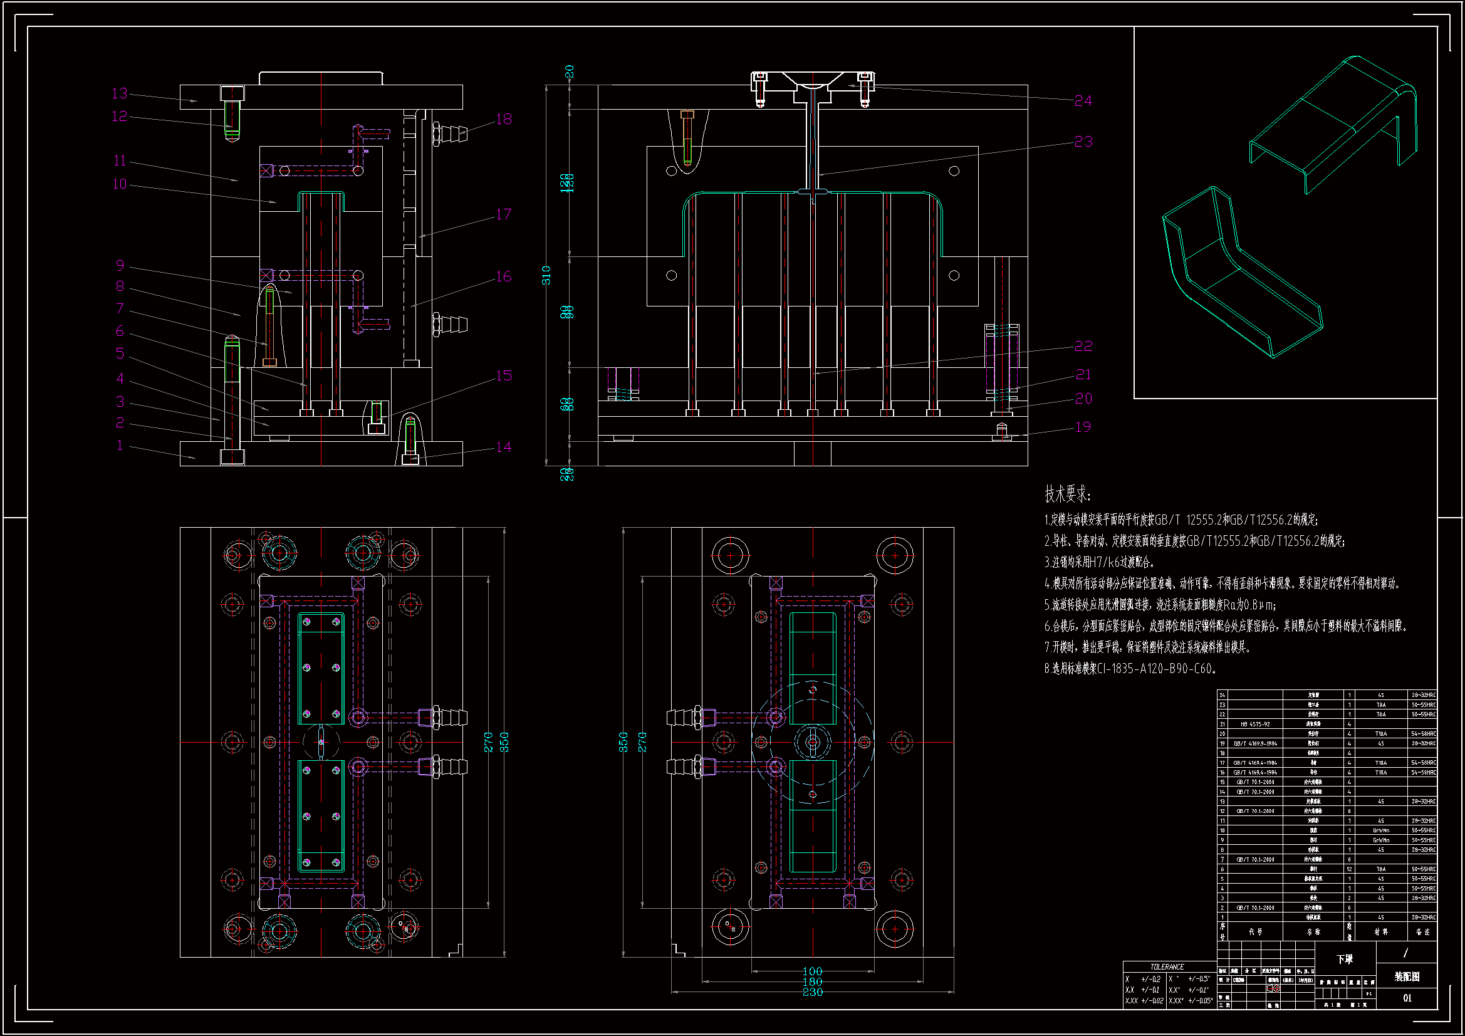
Task: Click the 230 width dimension text
Action: pos(812,992)
